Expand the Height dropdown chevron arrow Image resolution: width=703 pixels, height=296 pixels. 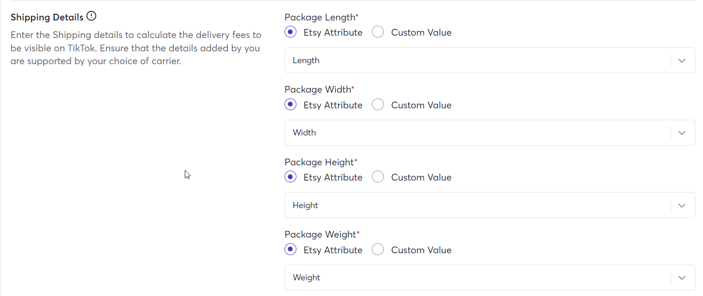tap(682, 205)
